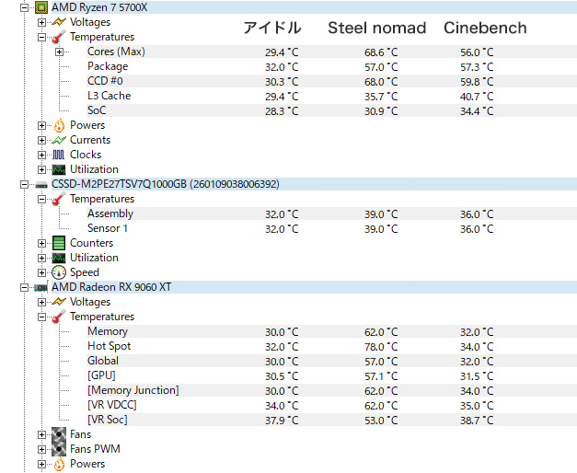Expand the CPU Utilization node

[x=41, y=169]
